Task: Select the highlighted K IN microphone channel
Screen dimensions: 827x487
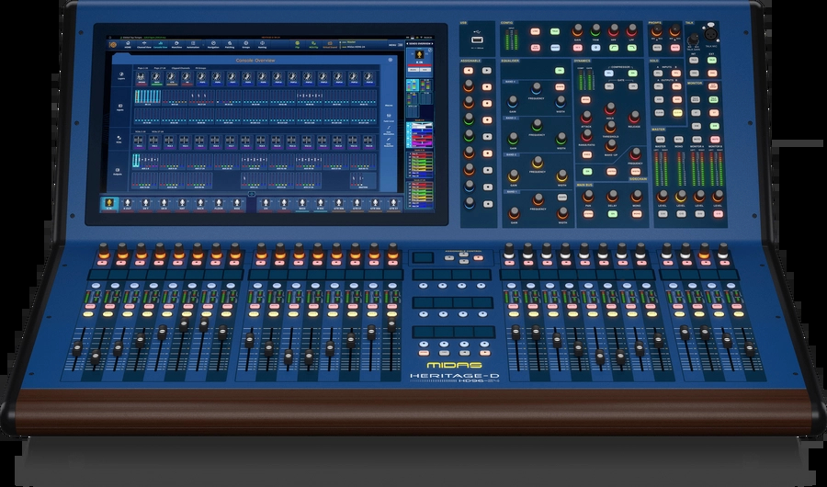Action: [x=109, y=204]
